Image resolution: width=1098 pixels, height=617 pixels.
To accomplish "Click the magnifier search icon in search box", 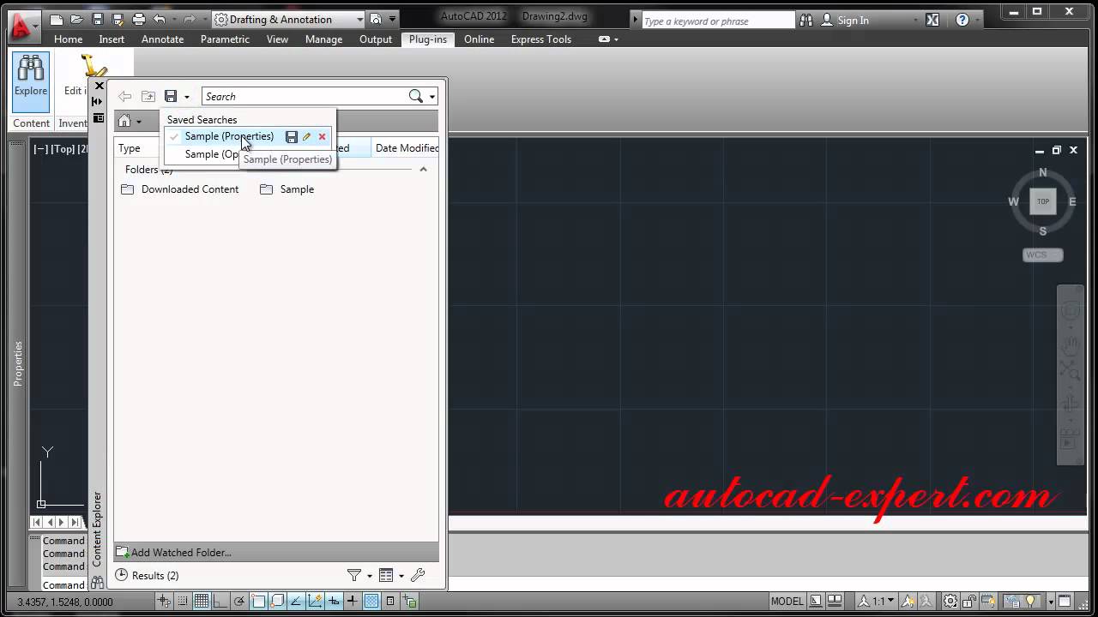I will pos(416,97).
